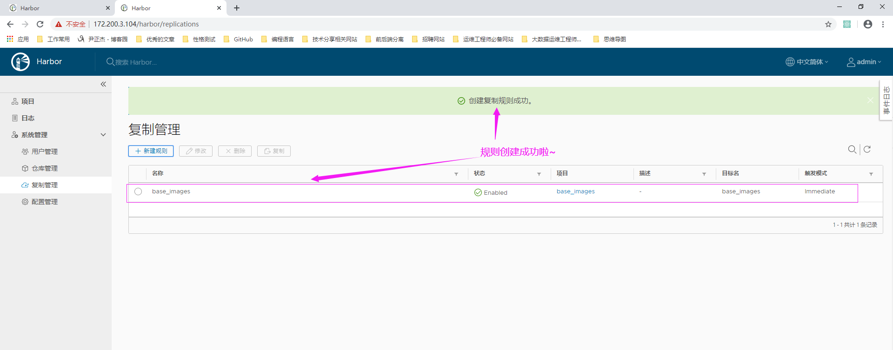This screenshot has width=893, height=350.
Task: Open Chrome three-dot menu
Action: click(x=883, y=24)
